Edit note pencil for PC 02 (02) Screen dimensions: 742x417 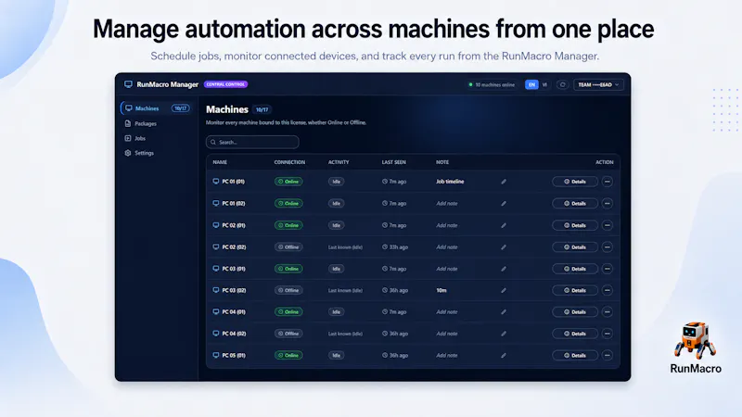pyautogui.click(x=504, y=247)
